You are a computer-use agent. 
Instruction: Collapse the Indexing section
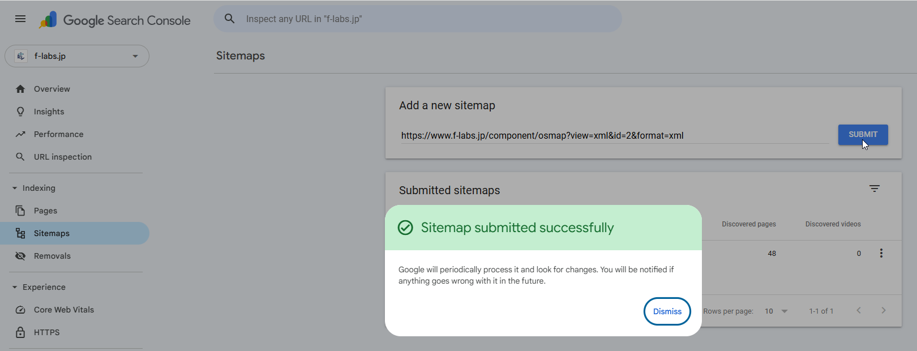coord(15,188)
